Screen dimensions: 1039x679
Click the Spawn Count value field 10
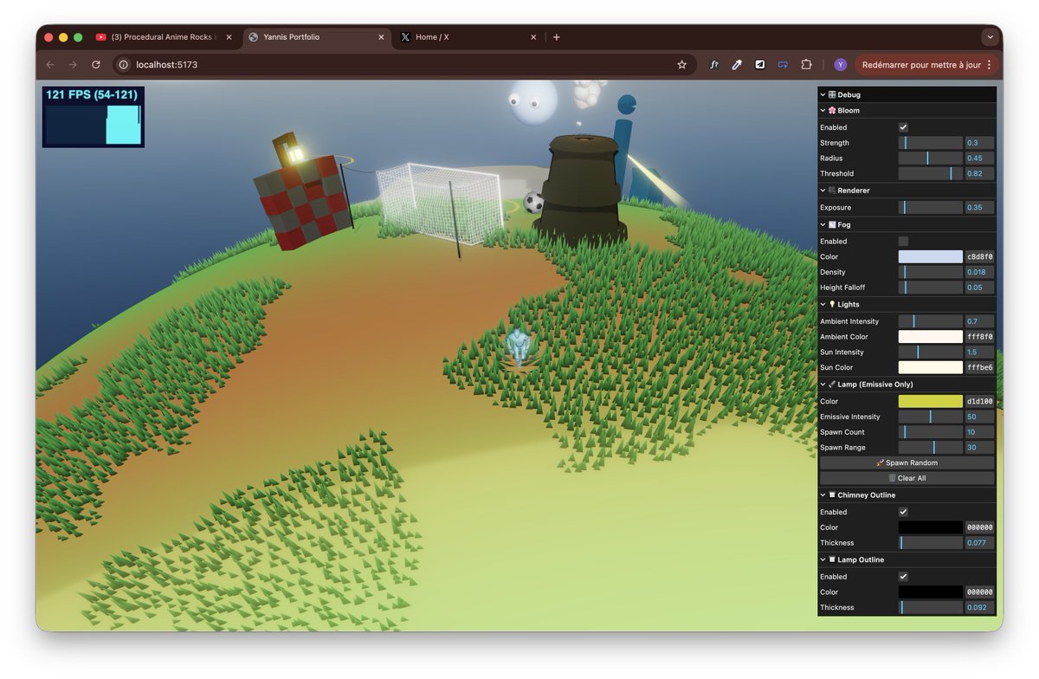979,432
